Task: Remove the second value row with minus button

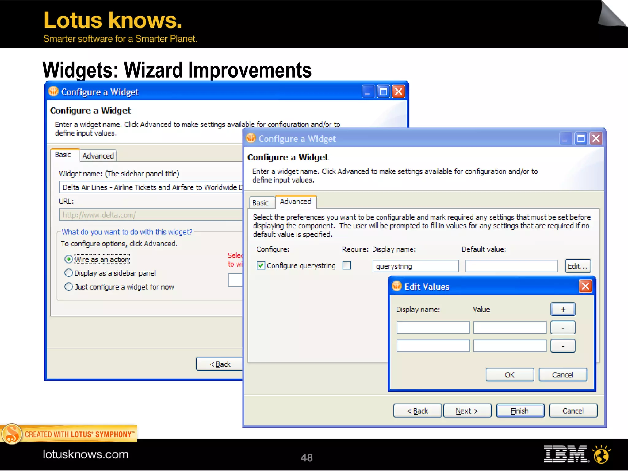Action: click(x=563, y=346)
